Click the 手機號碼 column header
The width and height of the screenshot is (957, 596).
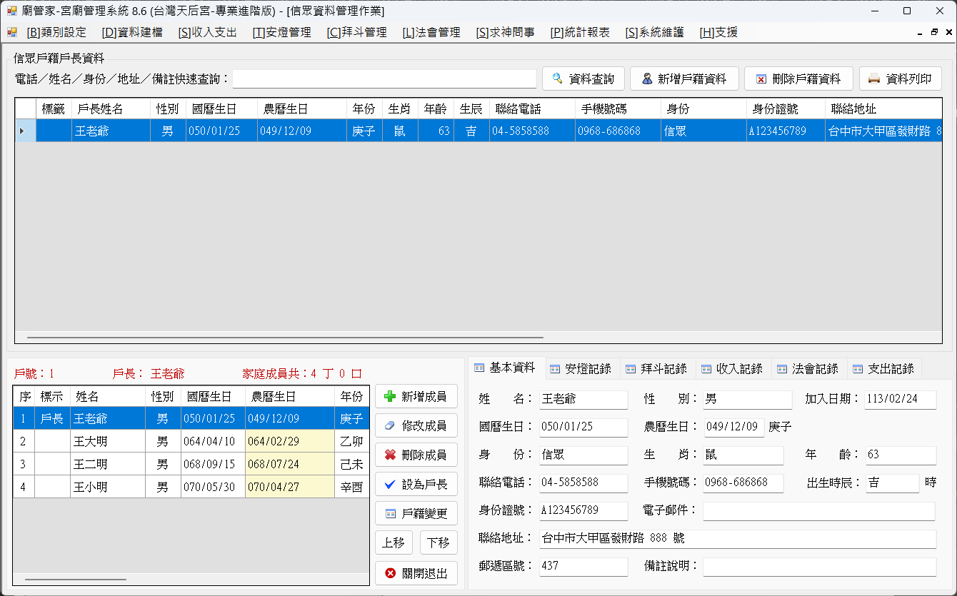(618, 109)
